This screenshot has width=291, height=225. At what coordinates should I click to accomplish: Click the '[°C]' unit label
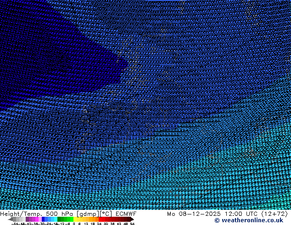point(106,214)
